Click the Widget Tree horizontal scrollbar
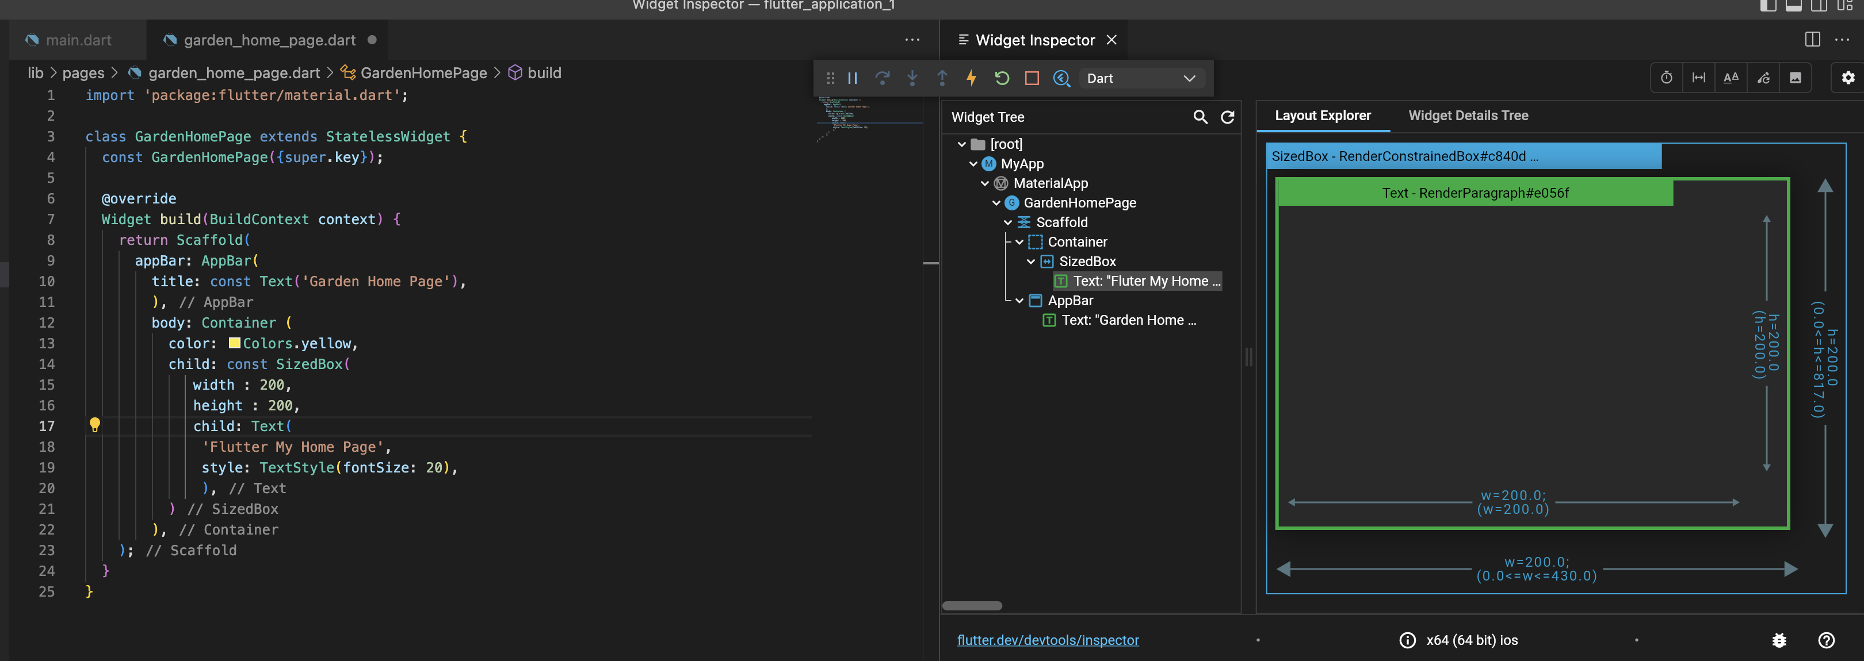Screen dimensions: 1864x661 (972, 606)
